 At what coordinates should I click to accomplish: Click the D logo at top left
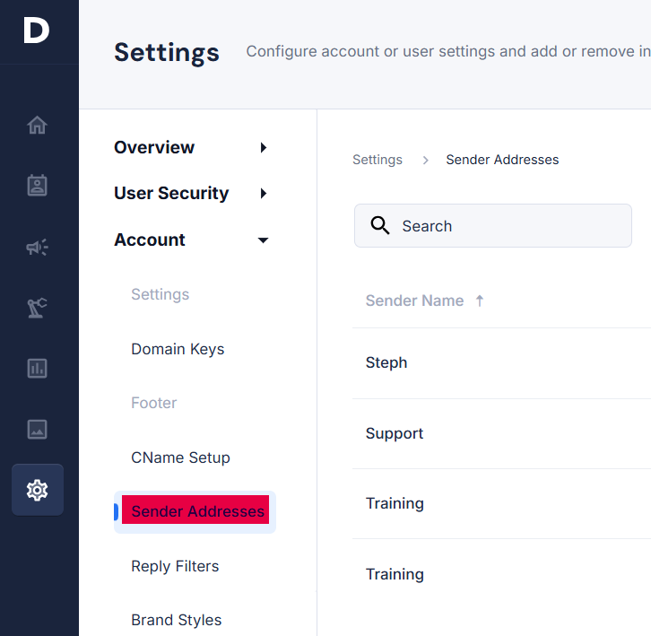pyautogui.click(x=37, y=30)
